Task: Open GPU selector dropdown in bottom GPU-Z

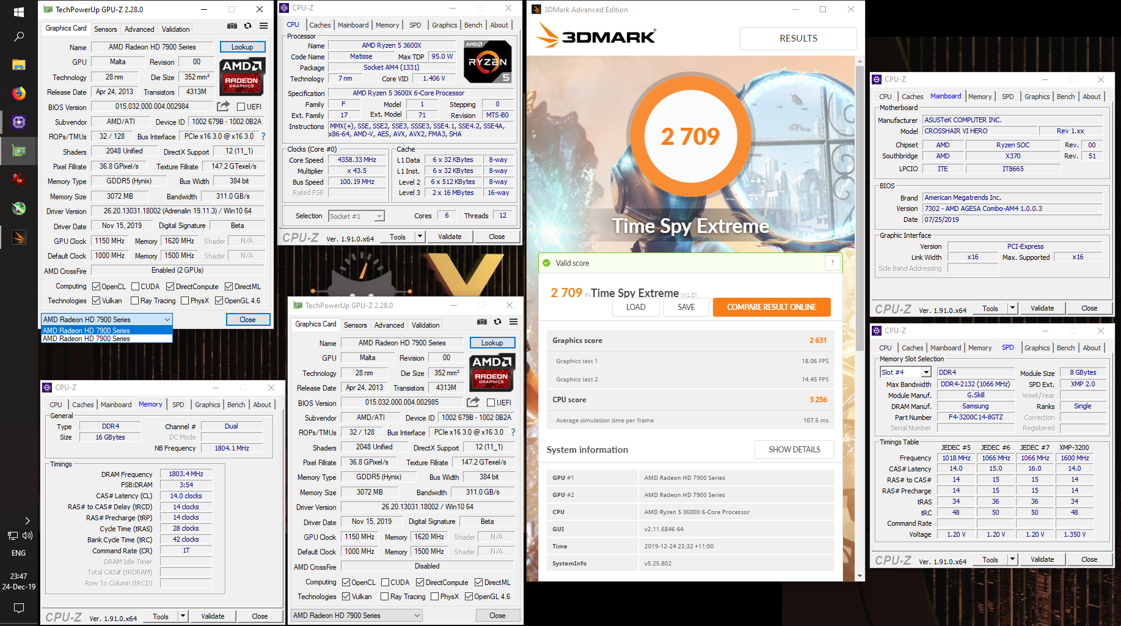Action: [357, 615]
